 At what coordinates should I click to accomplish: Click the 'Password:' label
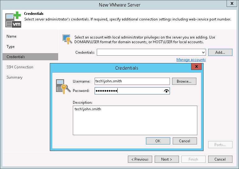pos(81,91)
